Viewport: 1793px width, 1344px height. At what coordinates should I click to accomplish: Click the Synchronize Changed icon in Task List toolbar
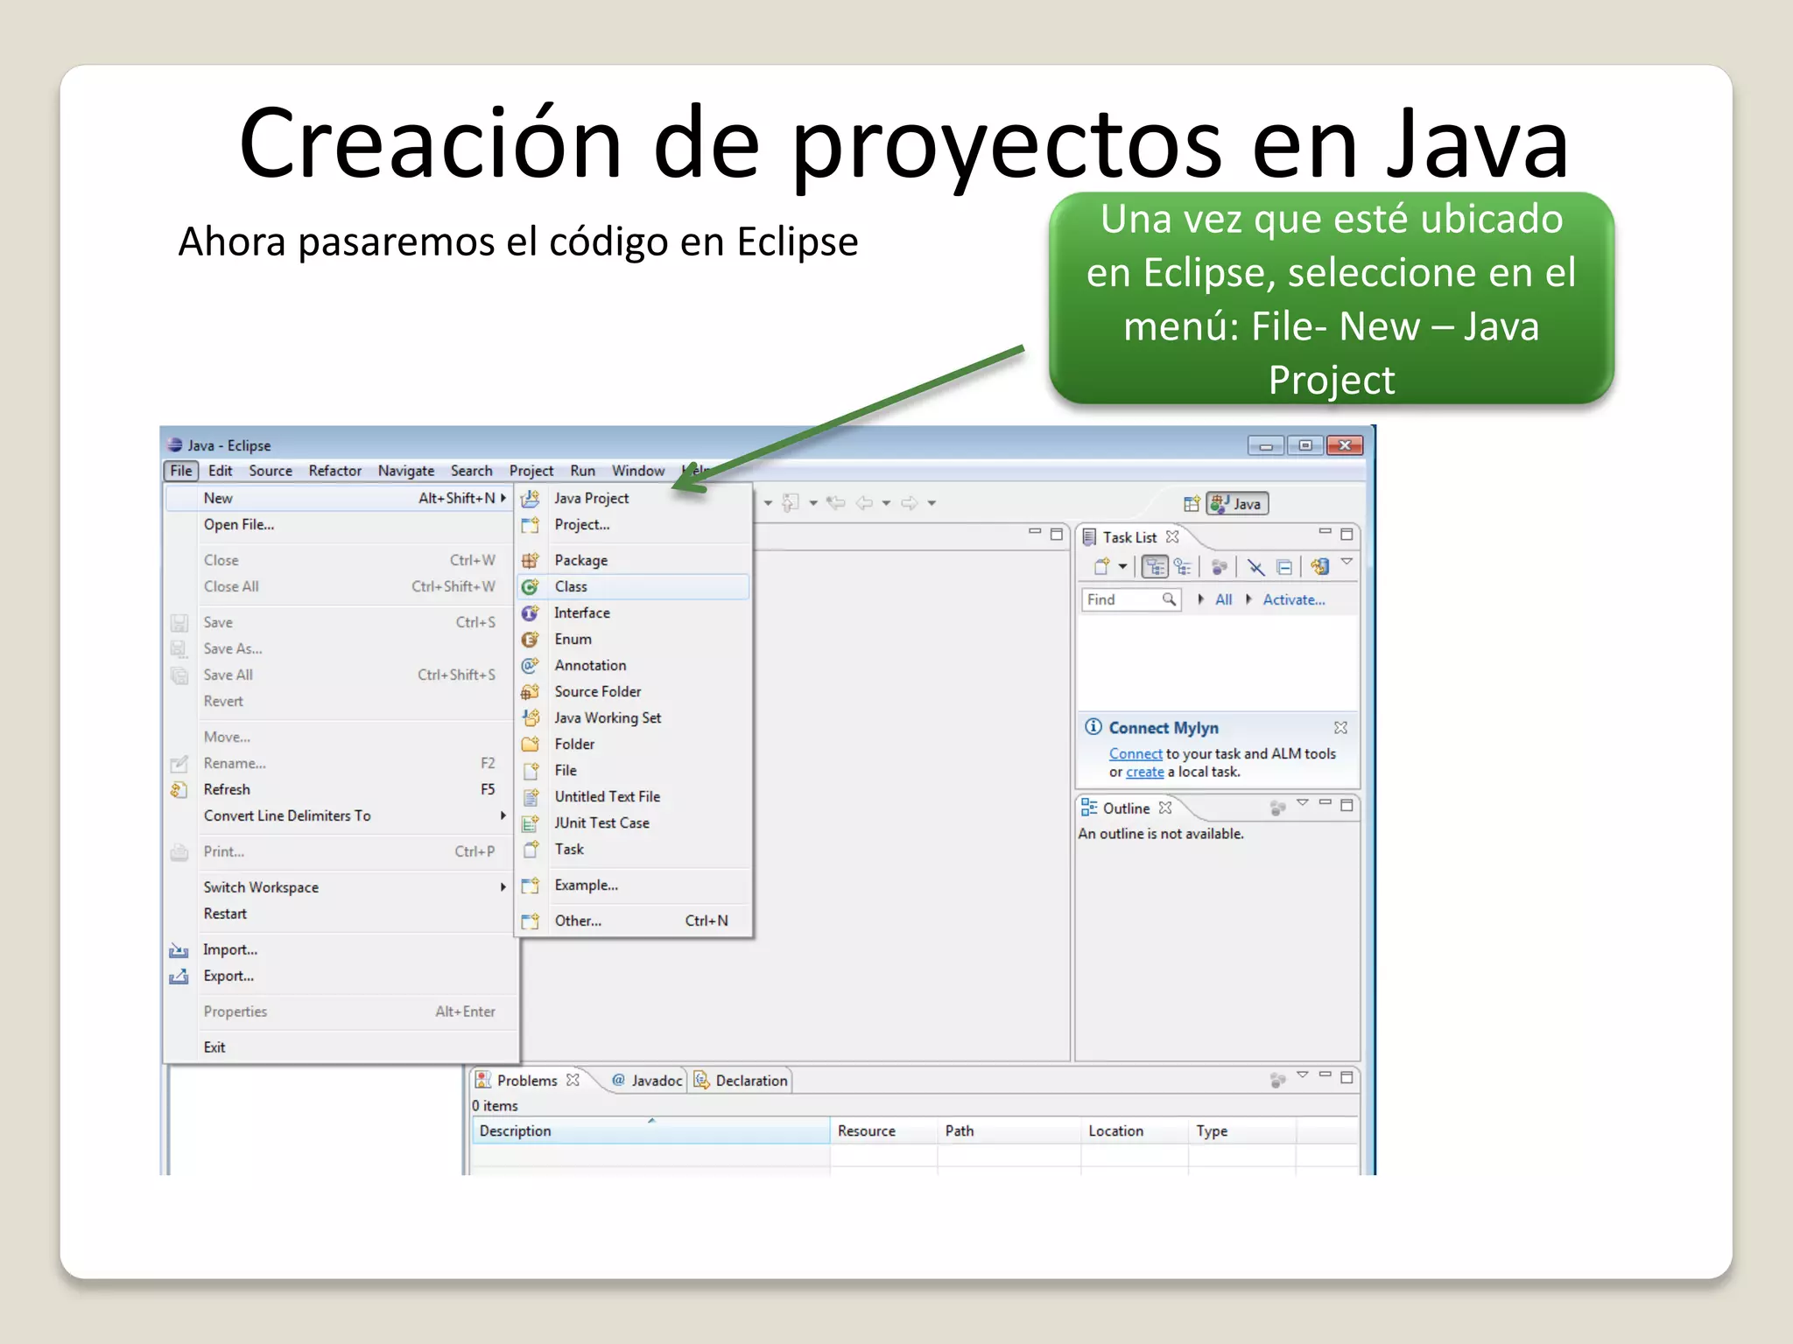[1320, 567]
